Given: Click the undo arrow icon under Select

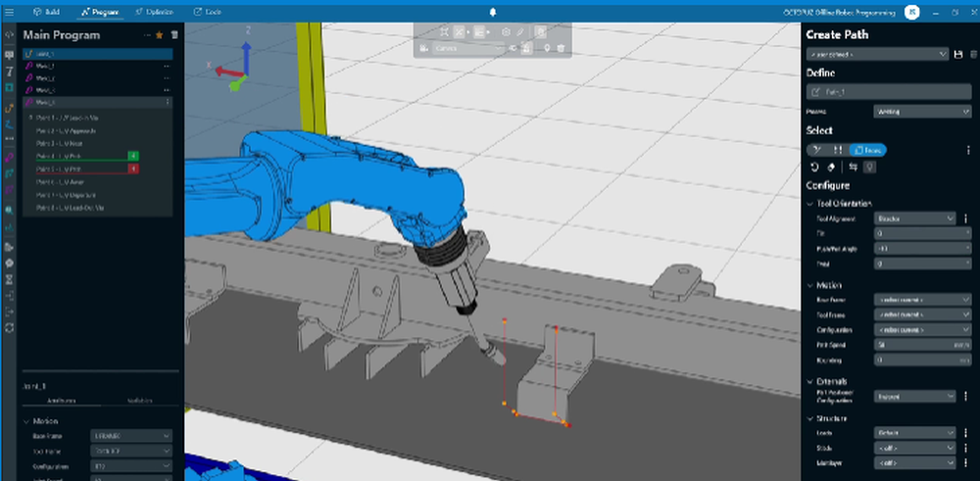Looking at the screenshot, I should [x=814, y=167].
